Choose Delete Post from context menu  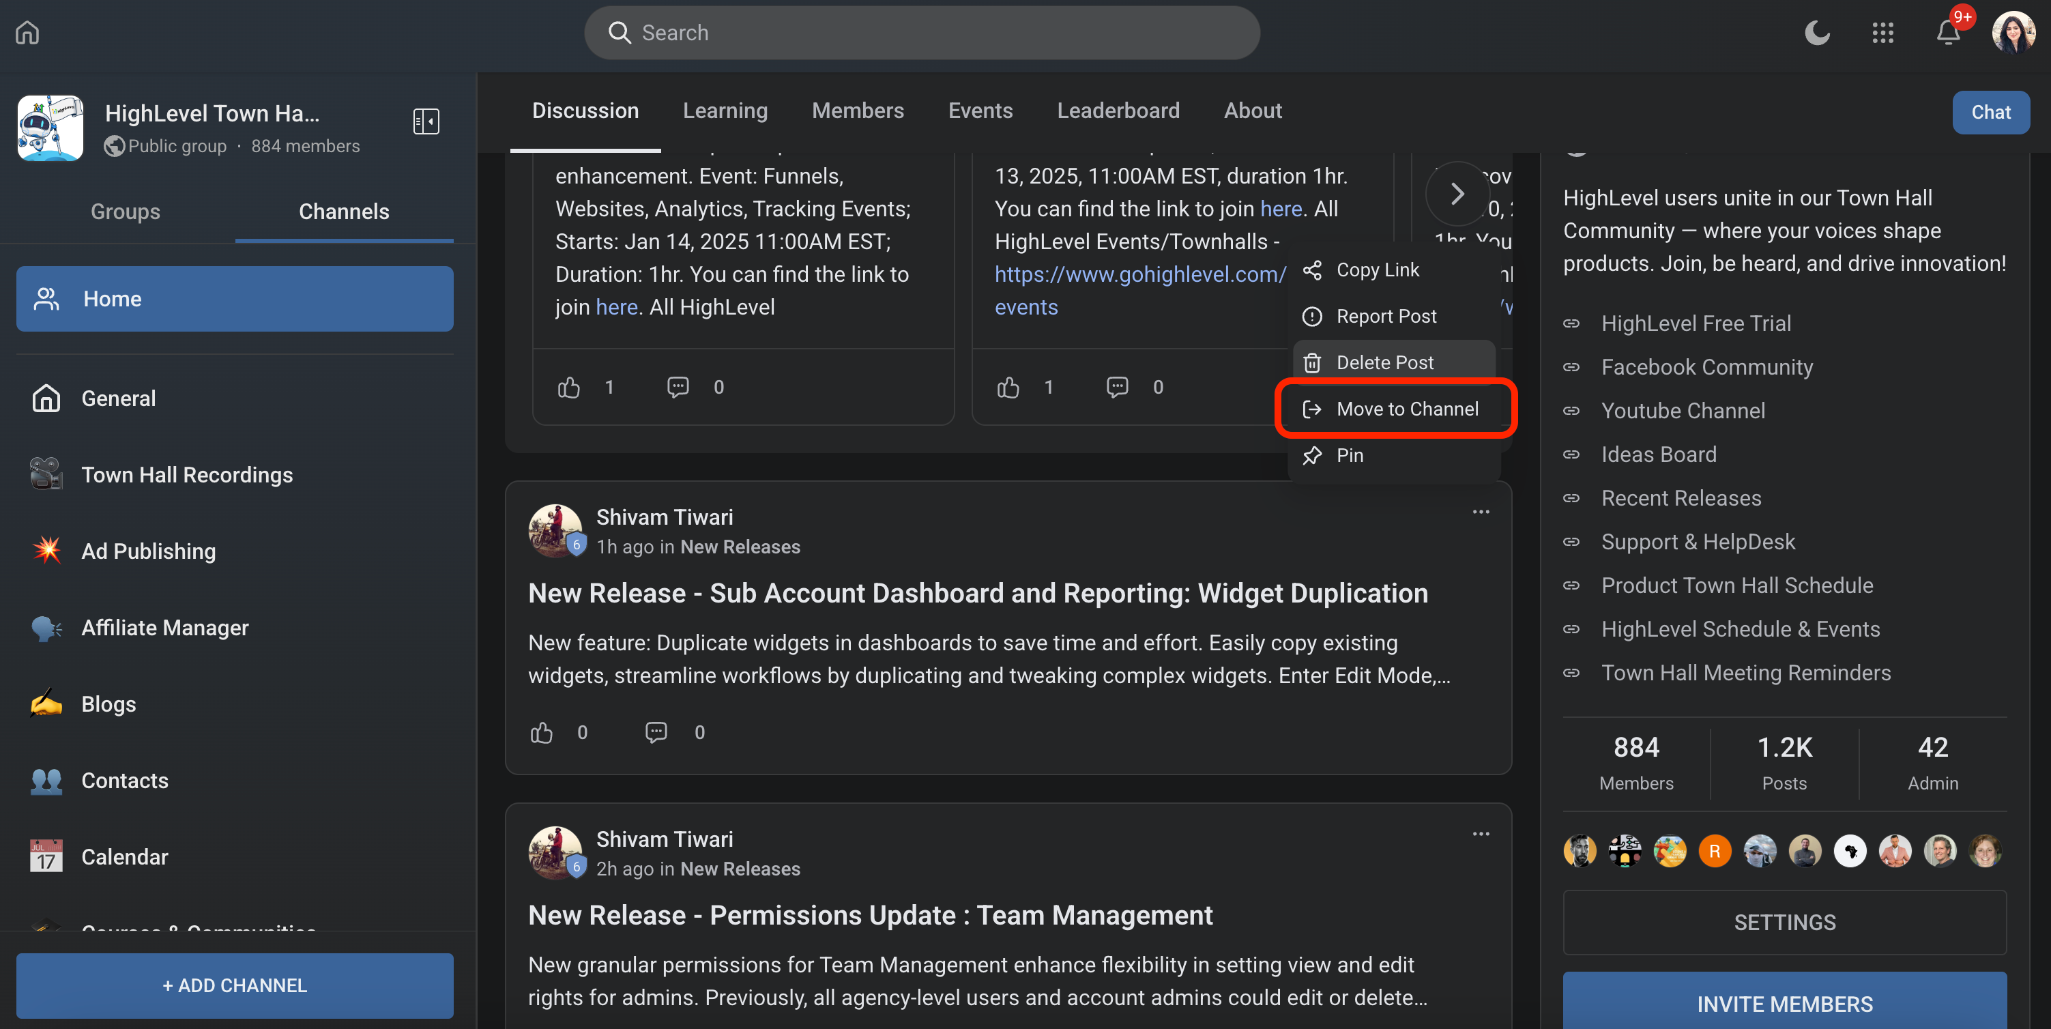(x=1384, y=362)
